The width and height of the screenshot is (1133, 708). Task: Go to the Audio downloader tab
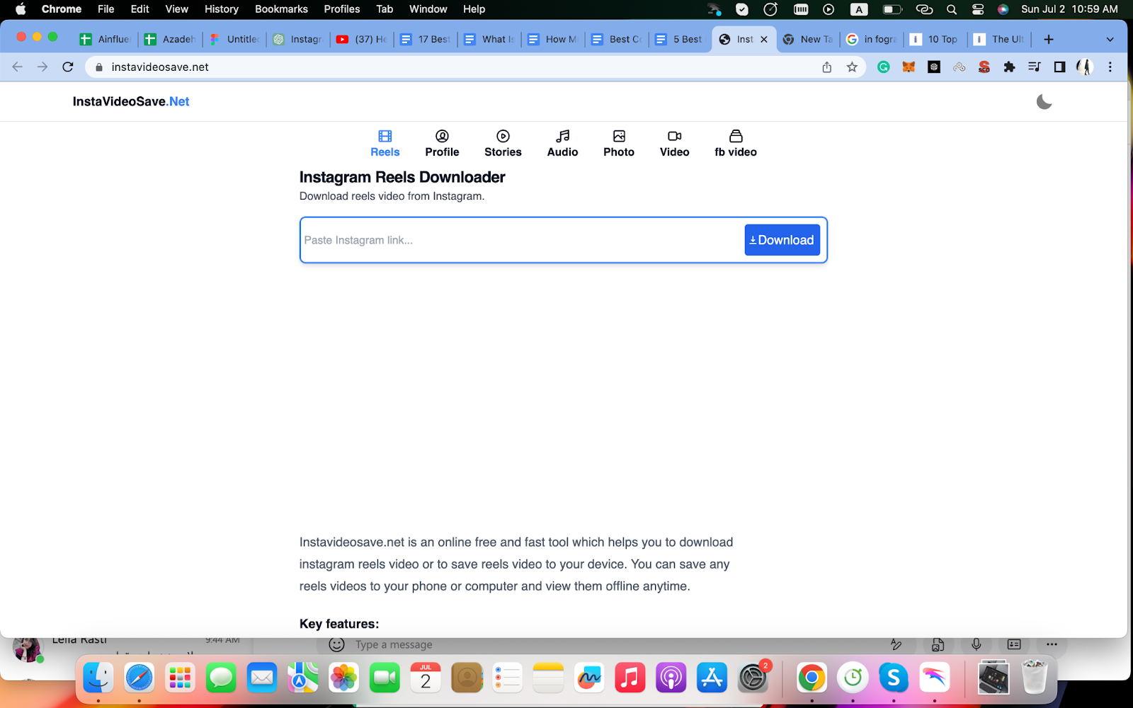pyautogui.click(x=563, y=144)
